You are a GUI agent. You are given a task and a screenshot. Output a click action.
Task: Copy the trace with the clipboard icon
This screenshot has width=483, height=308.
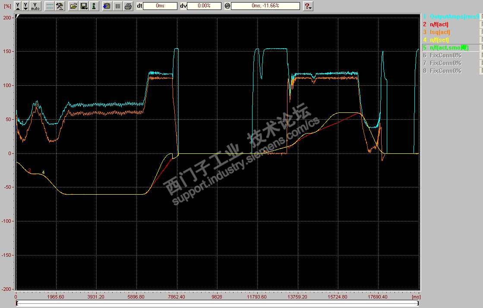point(107,6)
